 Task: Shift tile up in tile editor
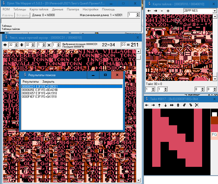[x=159, y=105]
